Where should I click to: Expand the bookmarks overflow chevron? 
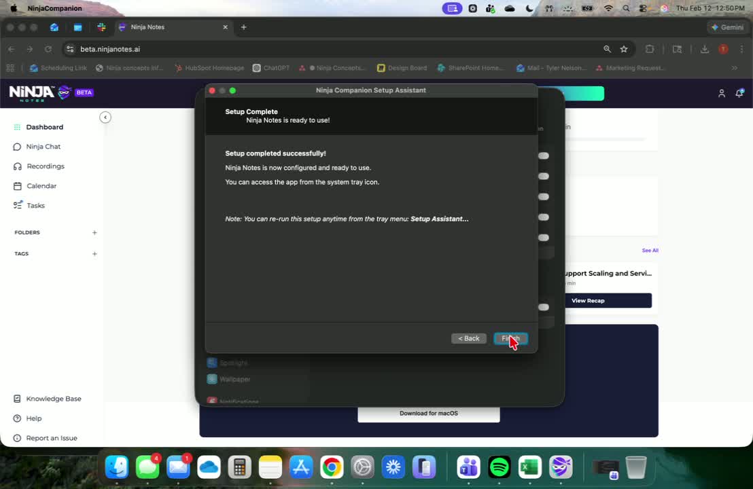coord(735,68)
